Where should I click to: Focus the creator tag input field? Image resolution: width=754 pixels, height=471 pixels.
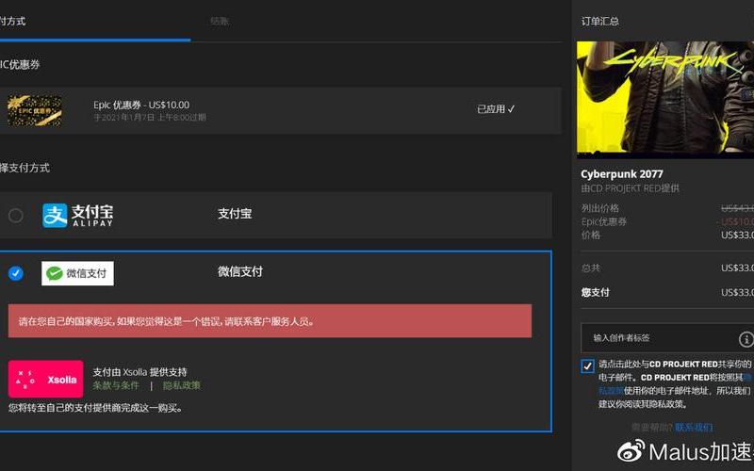tap(667, 338)
